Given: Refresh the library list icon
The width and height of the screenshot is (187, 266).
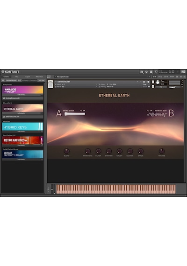Looking at the screenshot, I should pyautogui.click(x=3, y=80).
